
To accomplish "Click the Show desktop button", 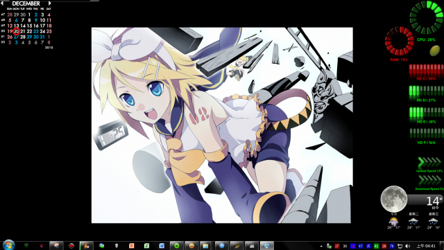I will [442, 245].
